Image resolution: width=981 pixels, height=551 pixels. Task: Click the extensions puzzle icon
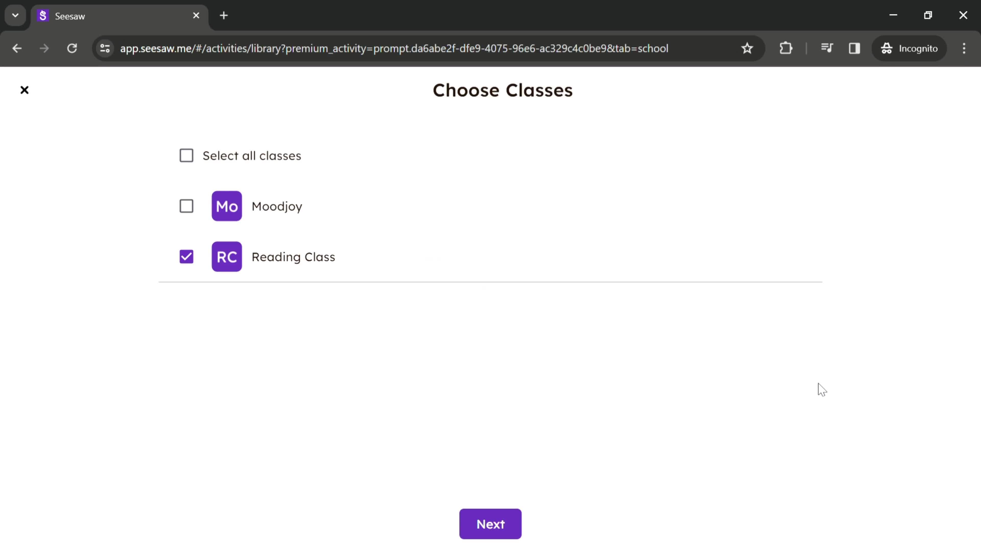click(786, 48)
